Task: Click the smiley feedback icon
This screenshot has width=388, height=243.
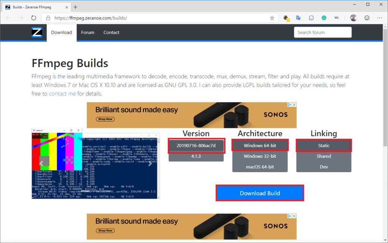Action: 367,18
